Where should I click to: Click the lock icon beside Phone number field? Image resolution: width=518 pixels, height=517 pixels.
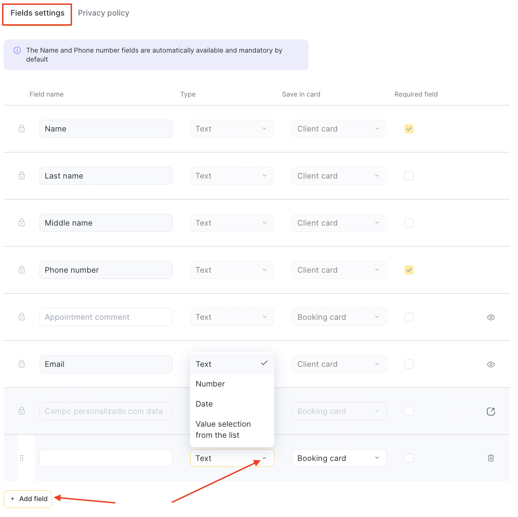[x=21, y=270]
